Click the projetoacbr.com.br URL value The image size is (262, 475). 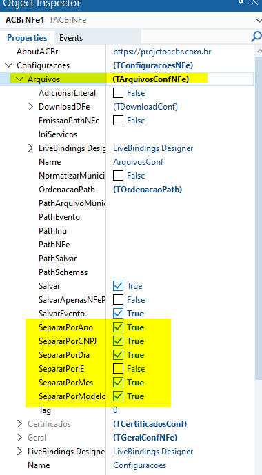(162, 52)
